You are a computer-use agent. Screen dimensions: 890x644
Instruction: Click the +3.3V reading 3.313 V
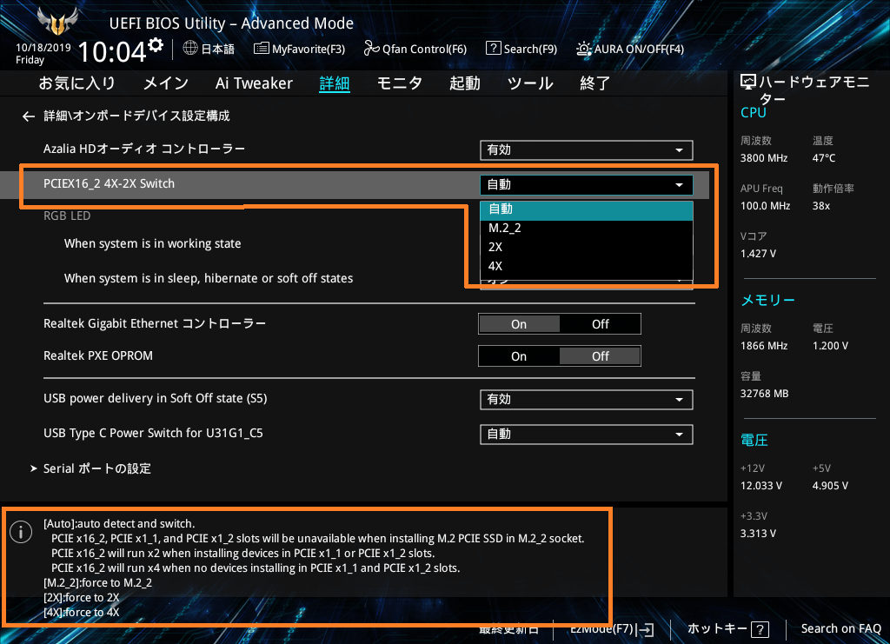[x=758, y=534]
